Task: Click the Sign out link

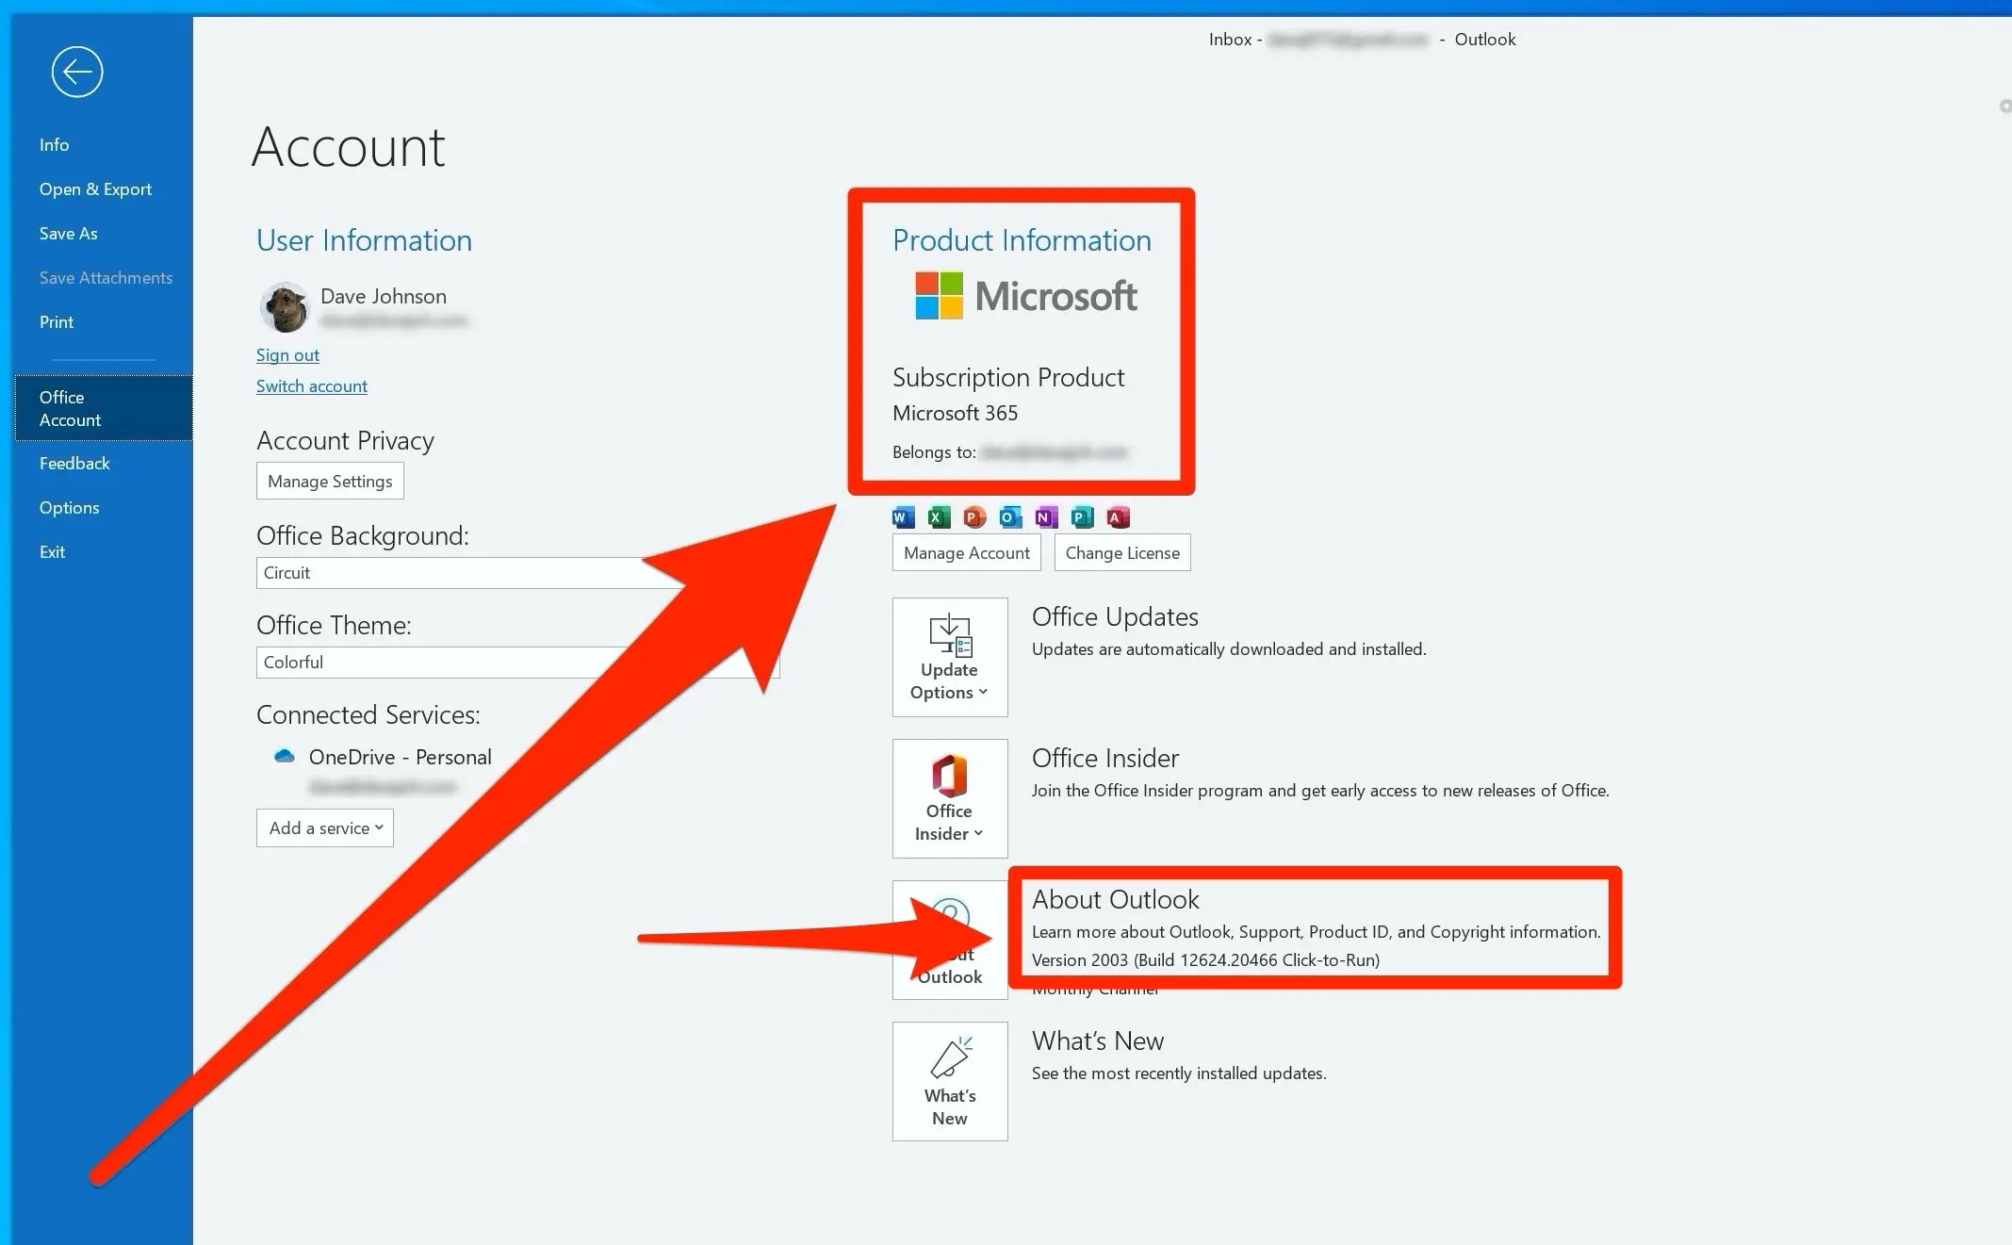Action: tap(287, 355)
